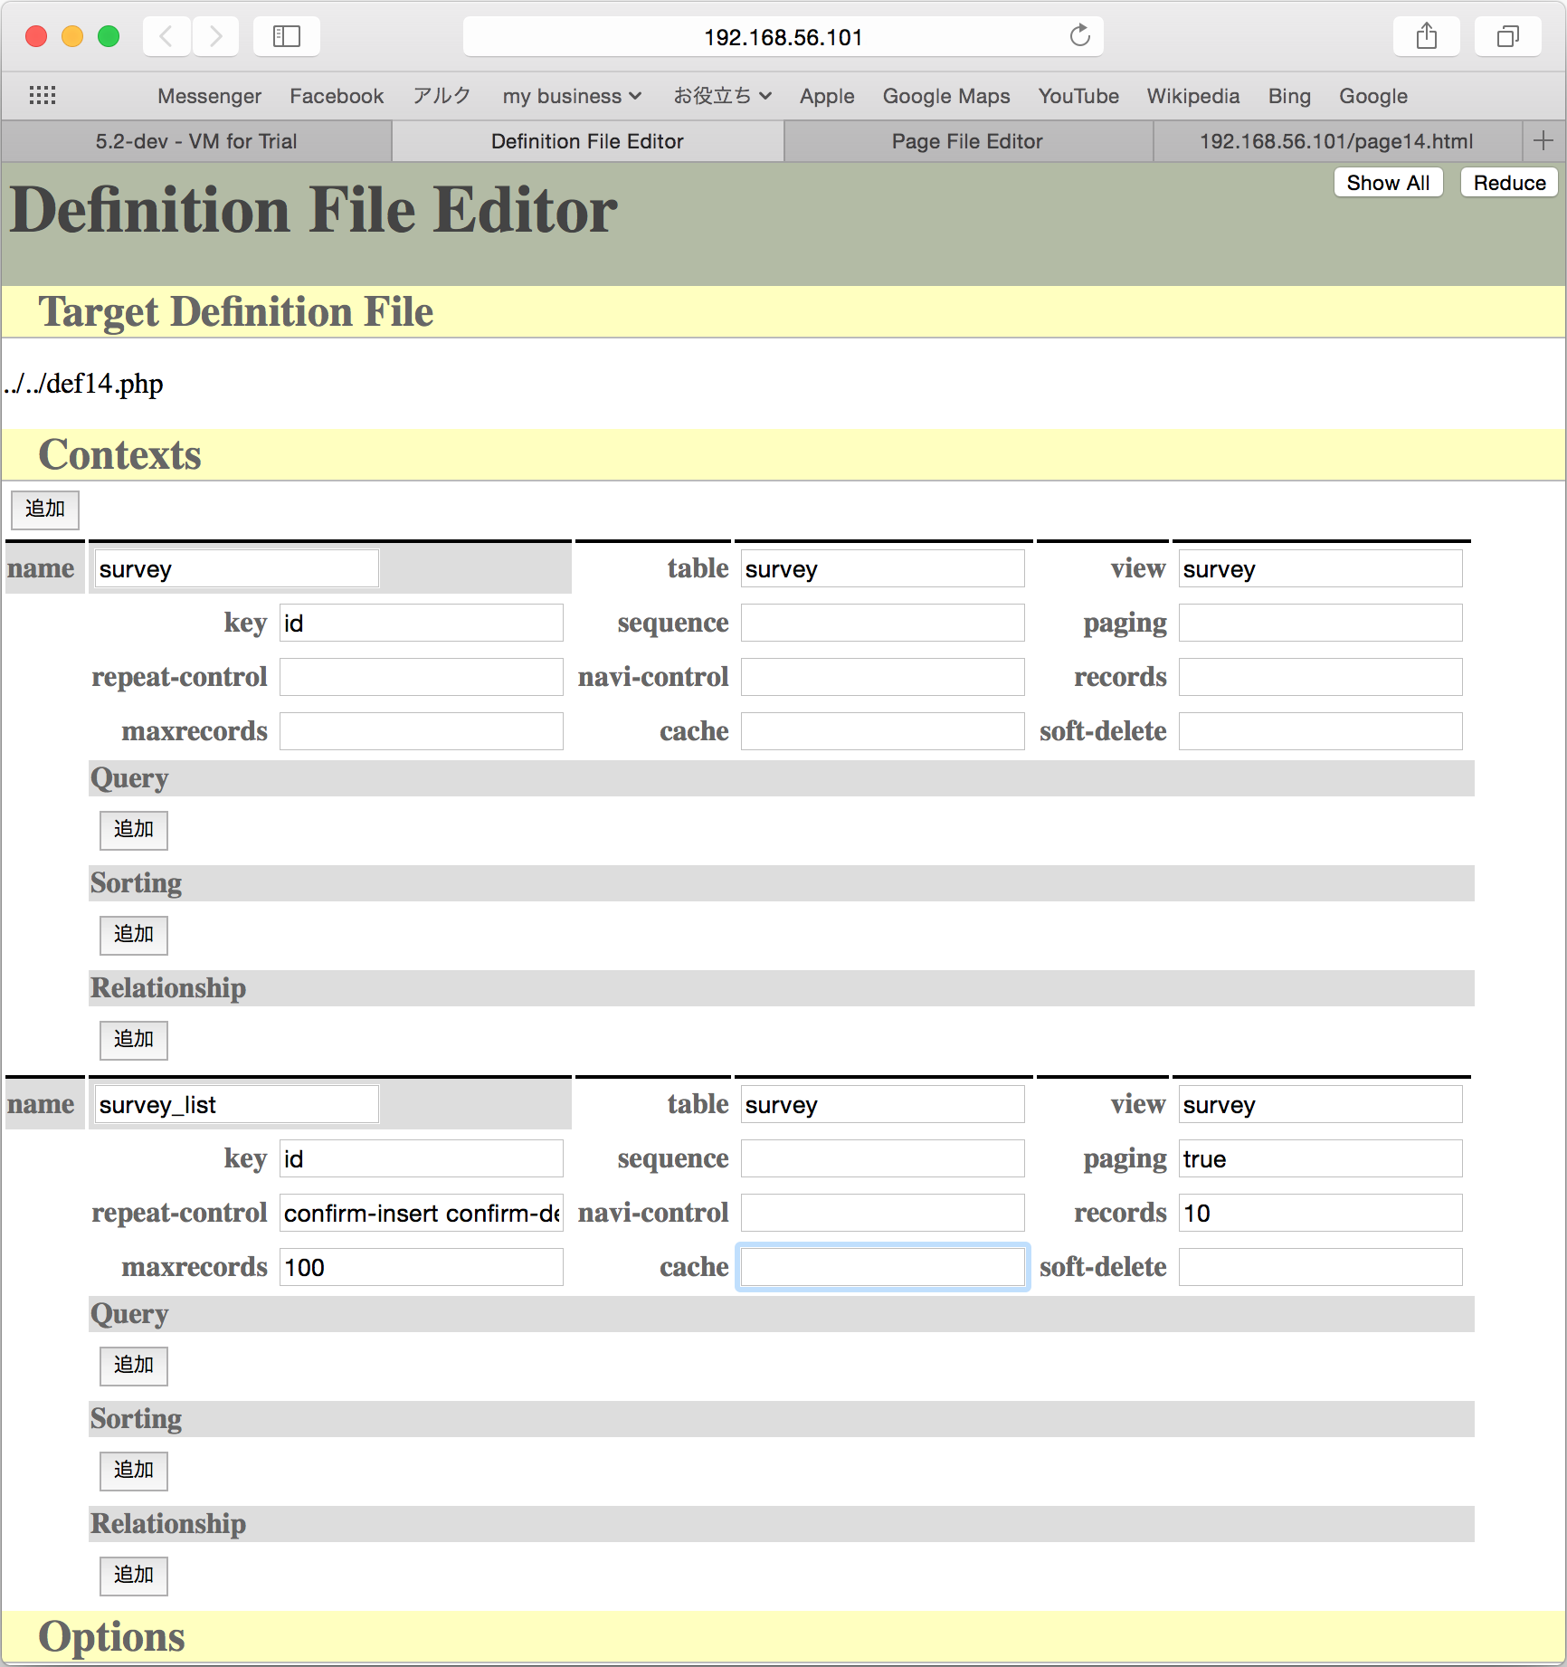Open the Share sheet icon

1427,36
